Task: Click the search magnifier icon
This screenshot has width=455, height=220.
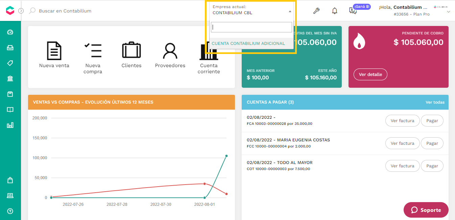Action: 32,11
